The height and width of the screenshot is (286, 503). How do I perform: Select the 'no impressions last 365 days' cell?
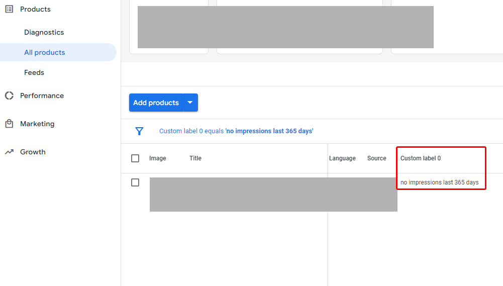[x=439, y=182]
